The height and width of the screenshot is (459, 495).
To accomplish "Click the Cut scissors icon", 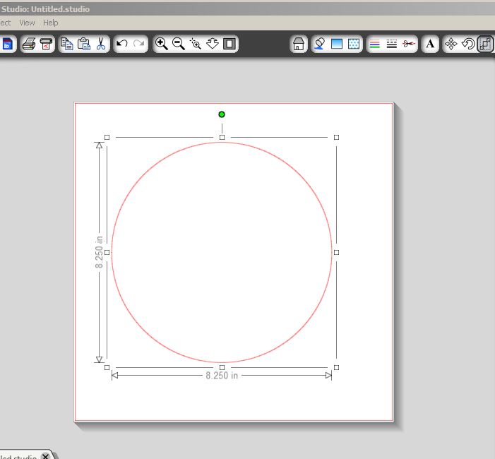I will point(101,44).
